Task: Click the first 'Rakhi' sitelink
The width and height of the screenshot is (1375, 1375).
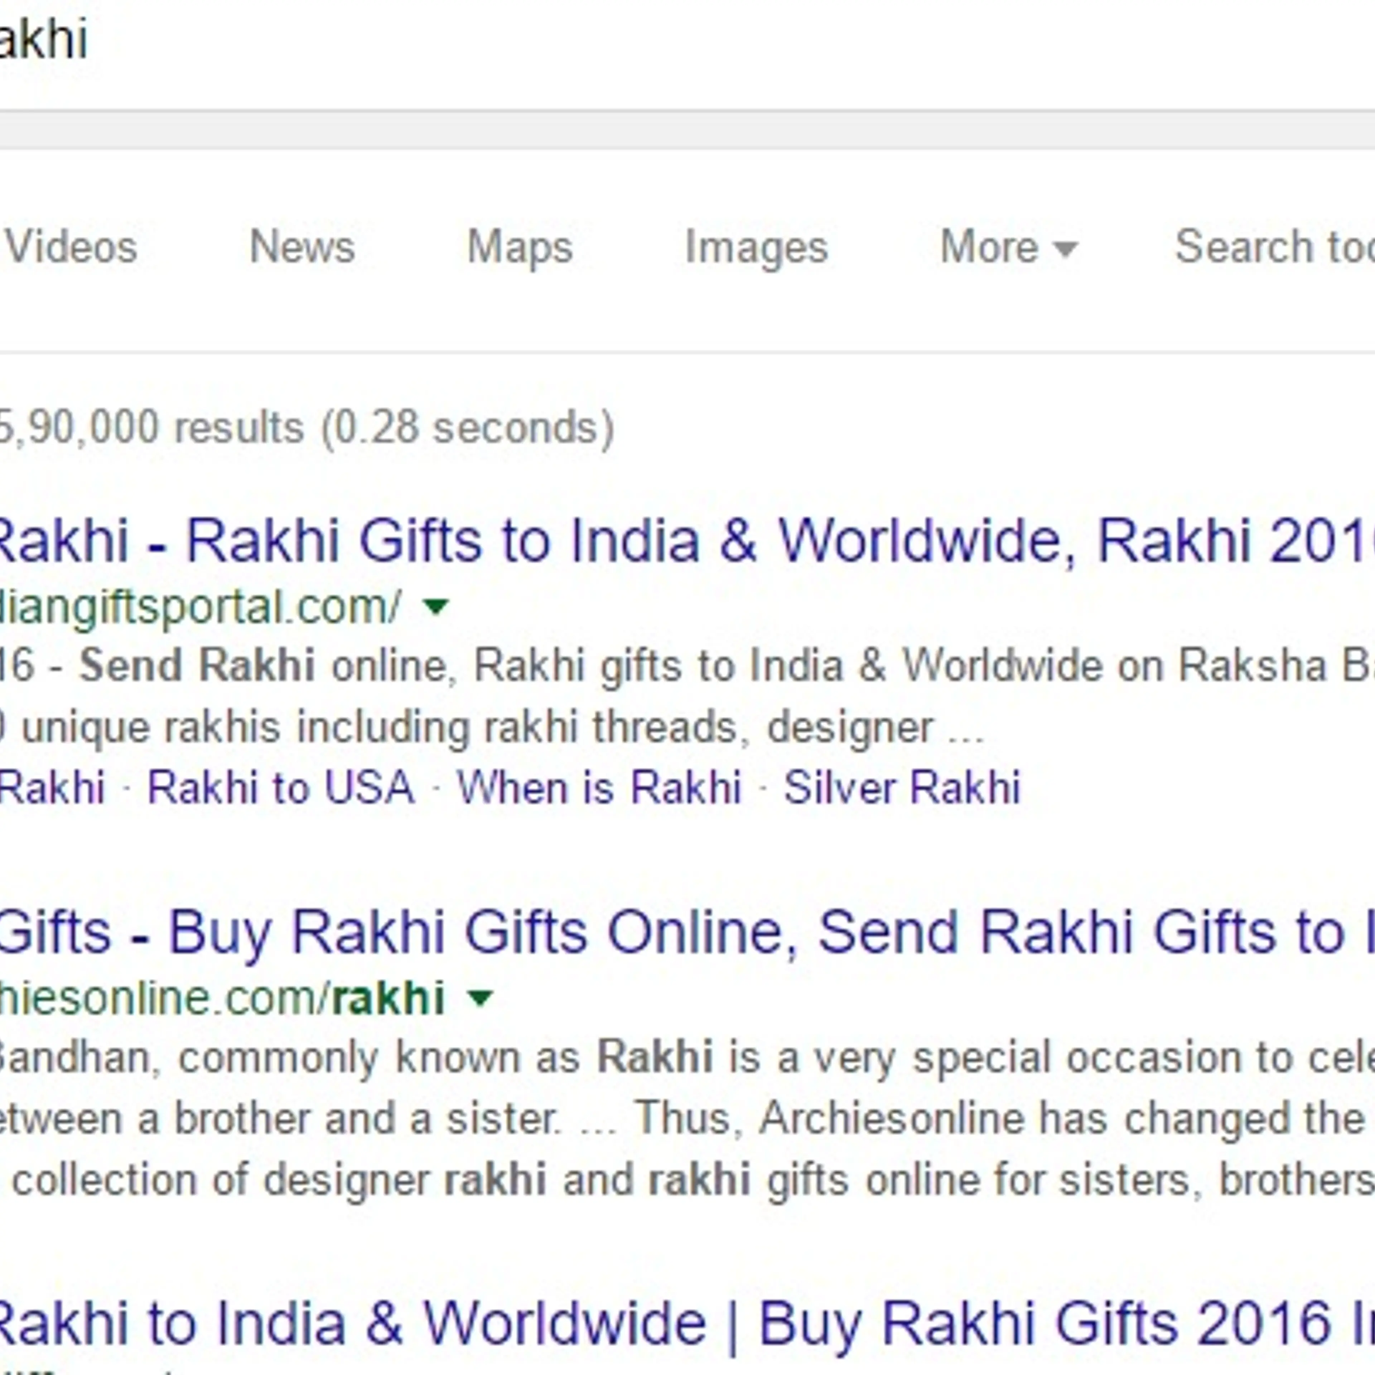Action: pyautogui.click(x=52, y=788)
